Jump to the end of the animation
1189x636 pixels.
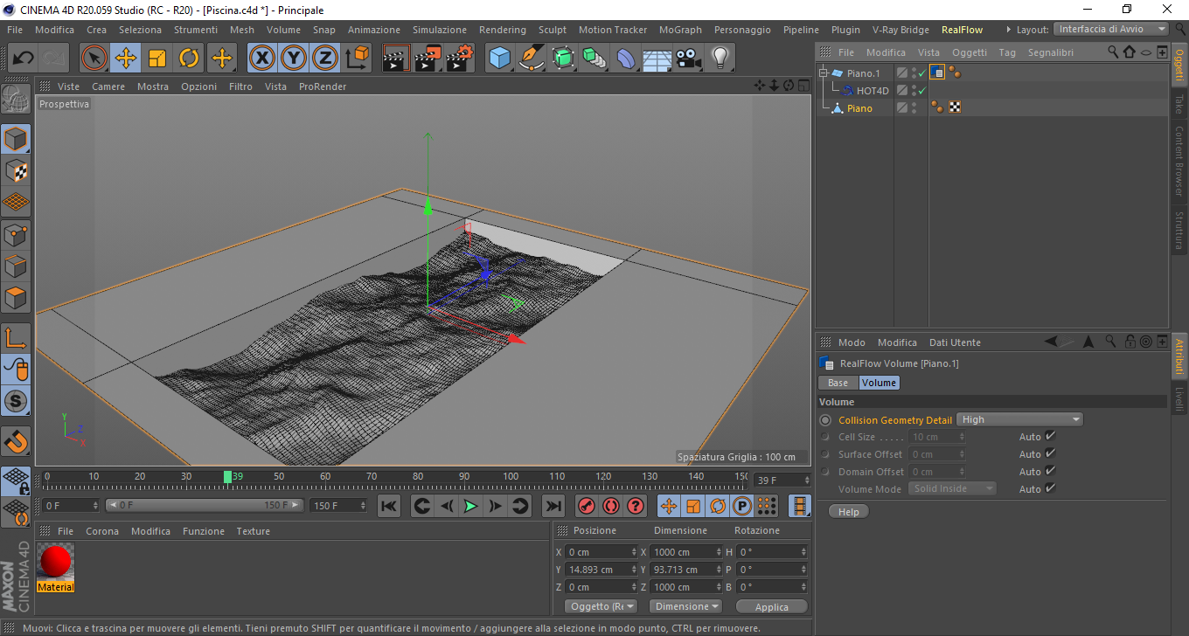[x=553, y=506]
